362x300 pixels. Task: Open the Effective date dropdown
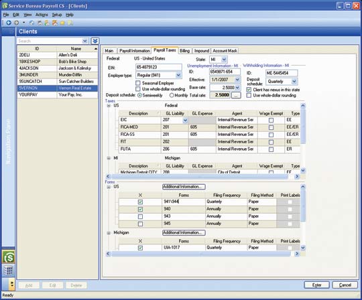coord(237,80)
